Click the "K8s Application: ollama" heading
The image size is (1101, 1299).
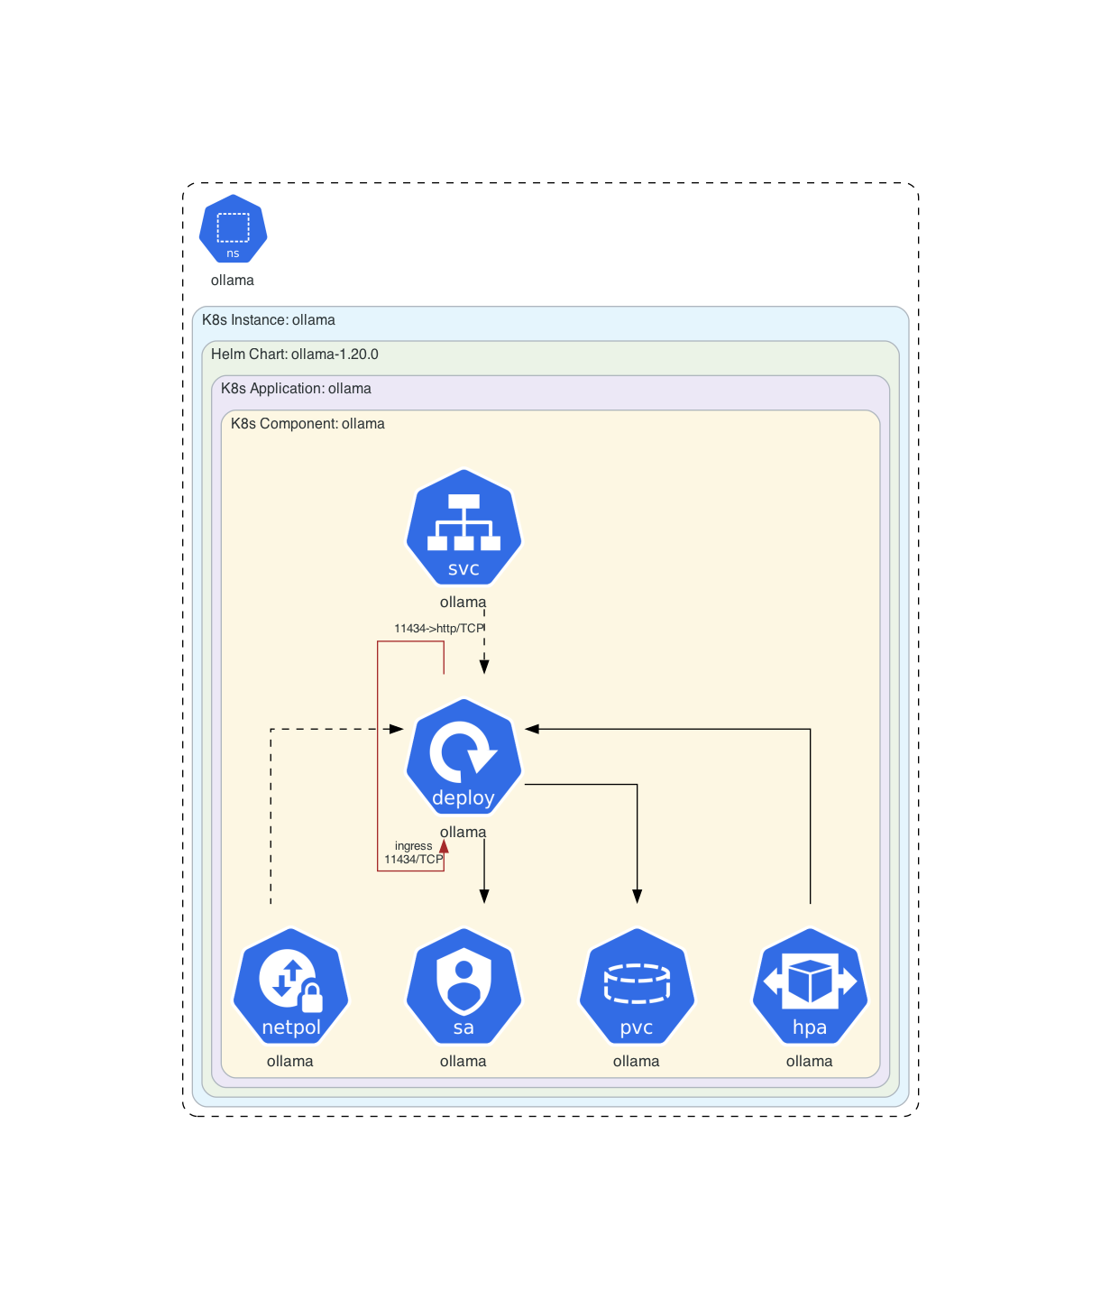(x=296, y=389)
